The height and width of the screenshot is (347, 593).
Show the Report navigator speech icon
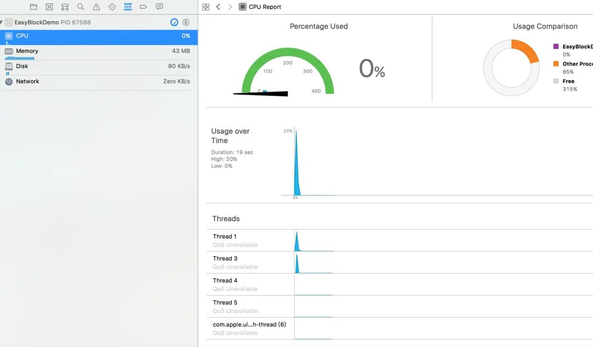159,7
